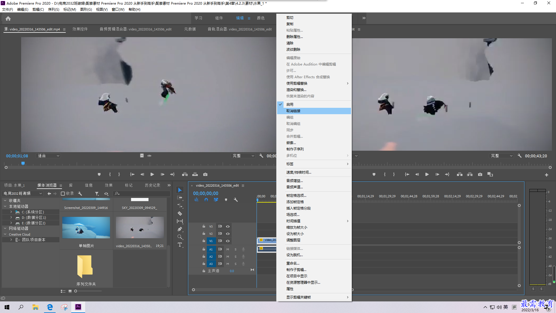Screen dimensions: 556x313
Task: Mute audio track A1
Action: (x=228, y=249)
